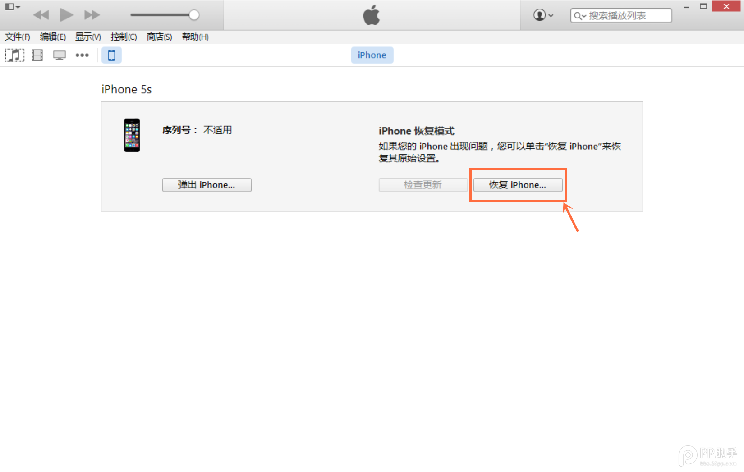Open the search scope dropdown in search box

tap(583, 15)
